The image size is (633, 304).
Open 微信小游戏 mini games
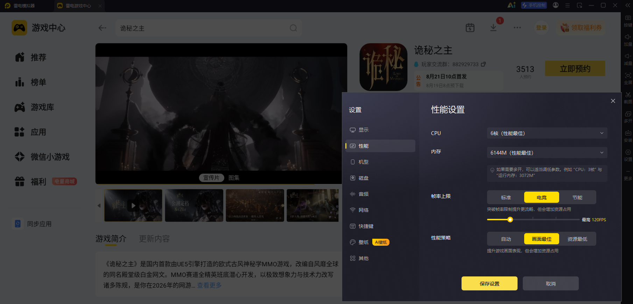coord(42,157)
